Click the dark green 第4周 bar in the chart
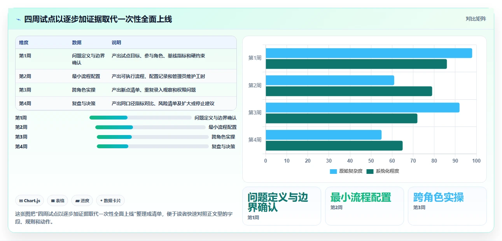502x241 pixels. pos(334,146)
